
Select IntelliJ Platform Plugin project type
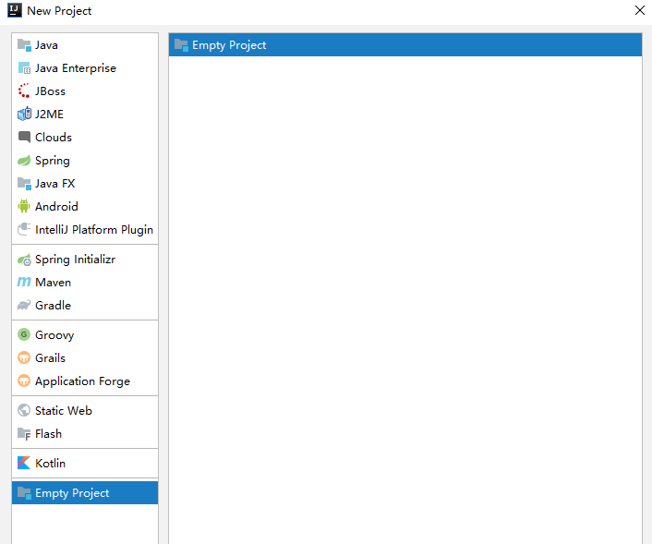93,230
